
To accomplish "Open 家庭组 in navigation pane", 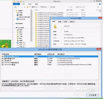I will click(x=19, y=23).
